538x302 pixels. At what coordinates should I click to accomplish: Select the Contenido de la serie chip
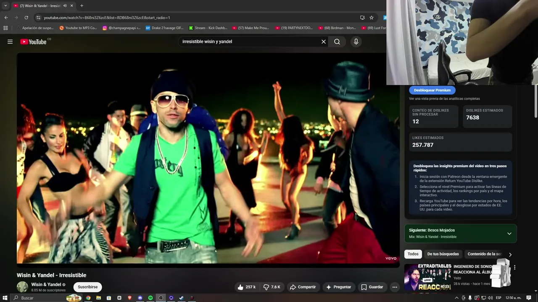pyautogui.click(x=484, y=254)
